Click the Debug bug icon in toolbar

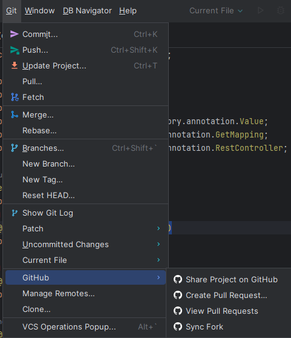(281, 10)
